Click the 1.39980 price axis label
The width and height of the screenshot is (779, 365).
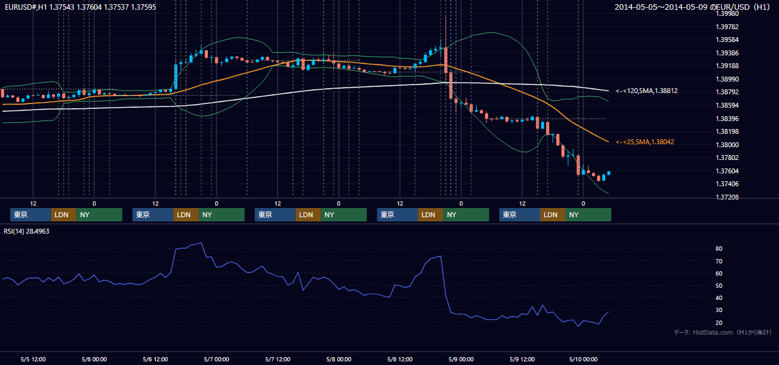[x=727, y=13]
